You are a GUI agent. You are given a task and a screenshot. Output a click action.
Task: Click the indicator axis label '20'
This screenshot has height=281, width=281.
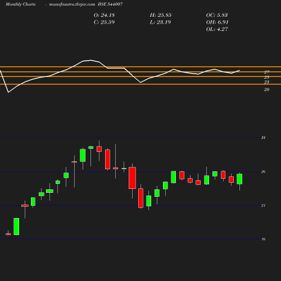(267, 89)
